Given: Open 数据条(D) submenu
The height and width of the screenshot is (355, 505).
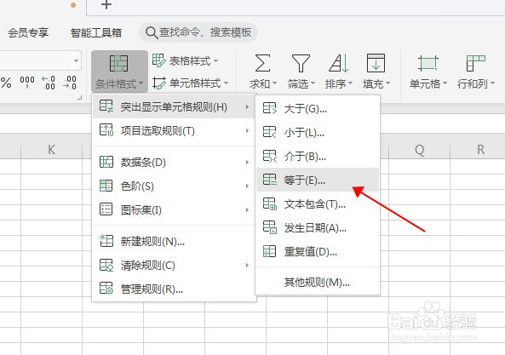Looking at the screenshot, I should (174, 163).
